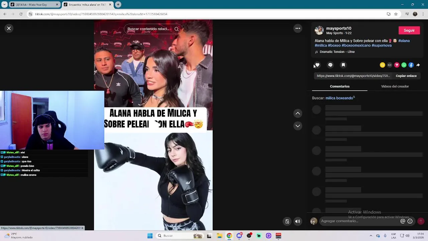Switch to the Videos del creador tab
Image resolution: width=428 pixels, height=241 pixels.
point(395,86)
